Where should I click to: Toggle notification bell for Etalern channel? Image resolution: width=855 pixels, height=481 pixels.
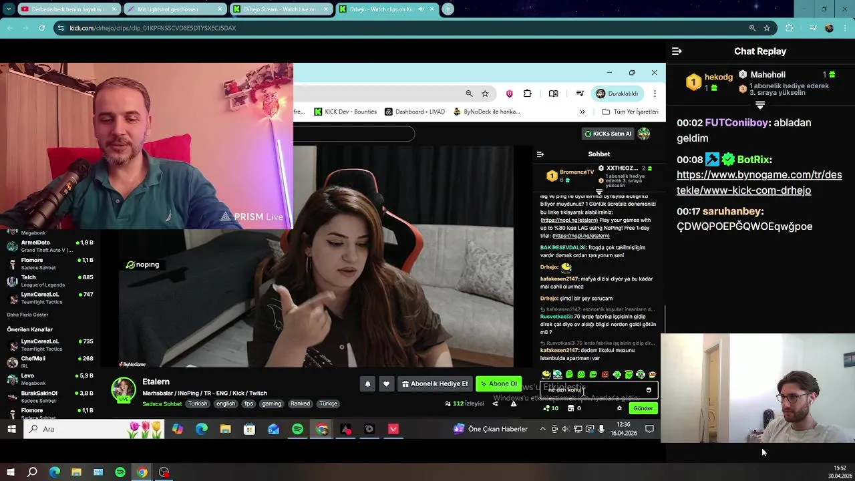[367, 383]
